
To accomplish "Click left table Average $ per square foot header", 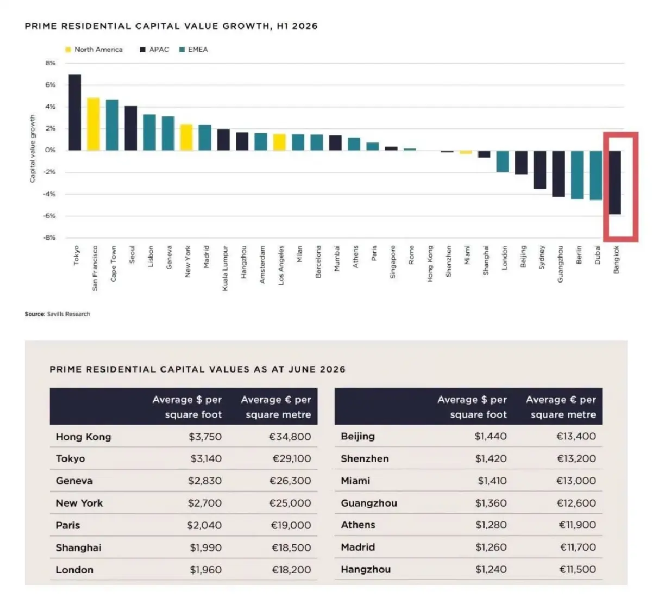I will coord(187,407).
